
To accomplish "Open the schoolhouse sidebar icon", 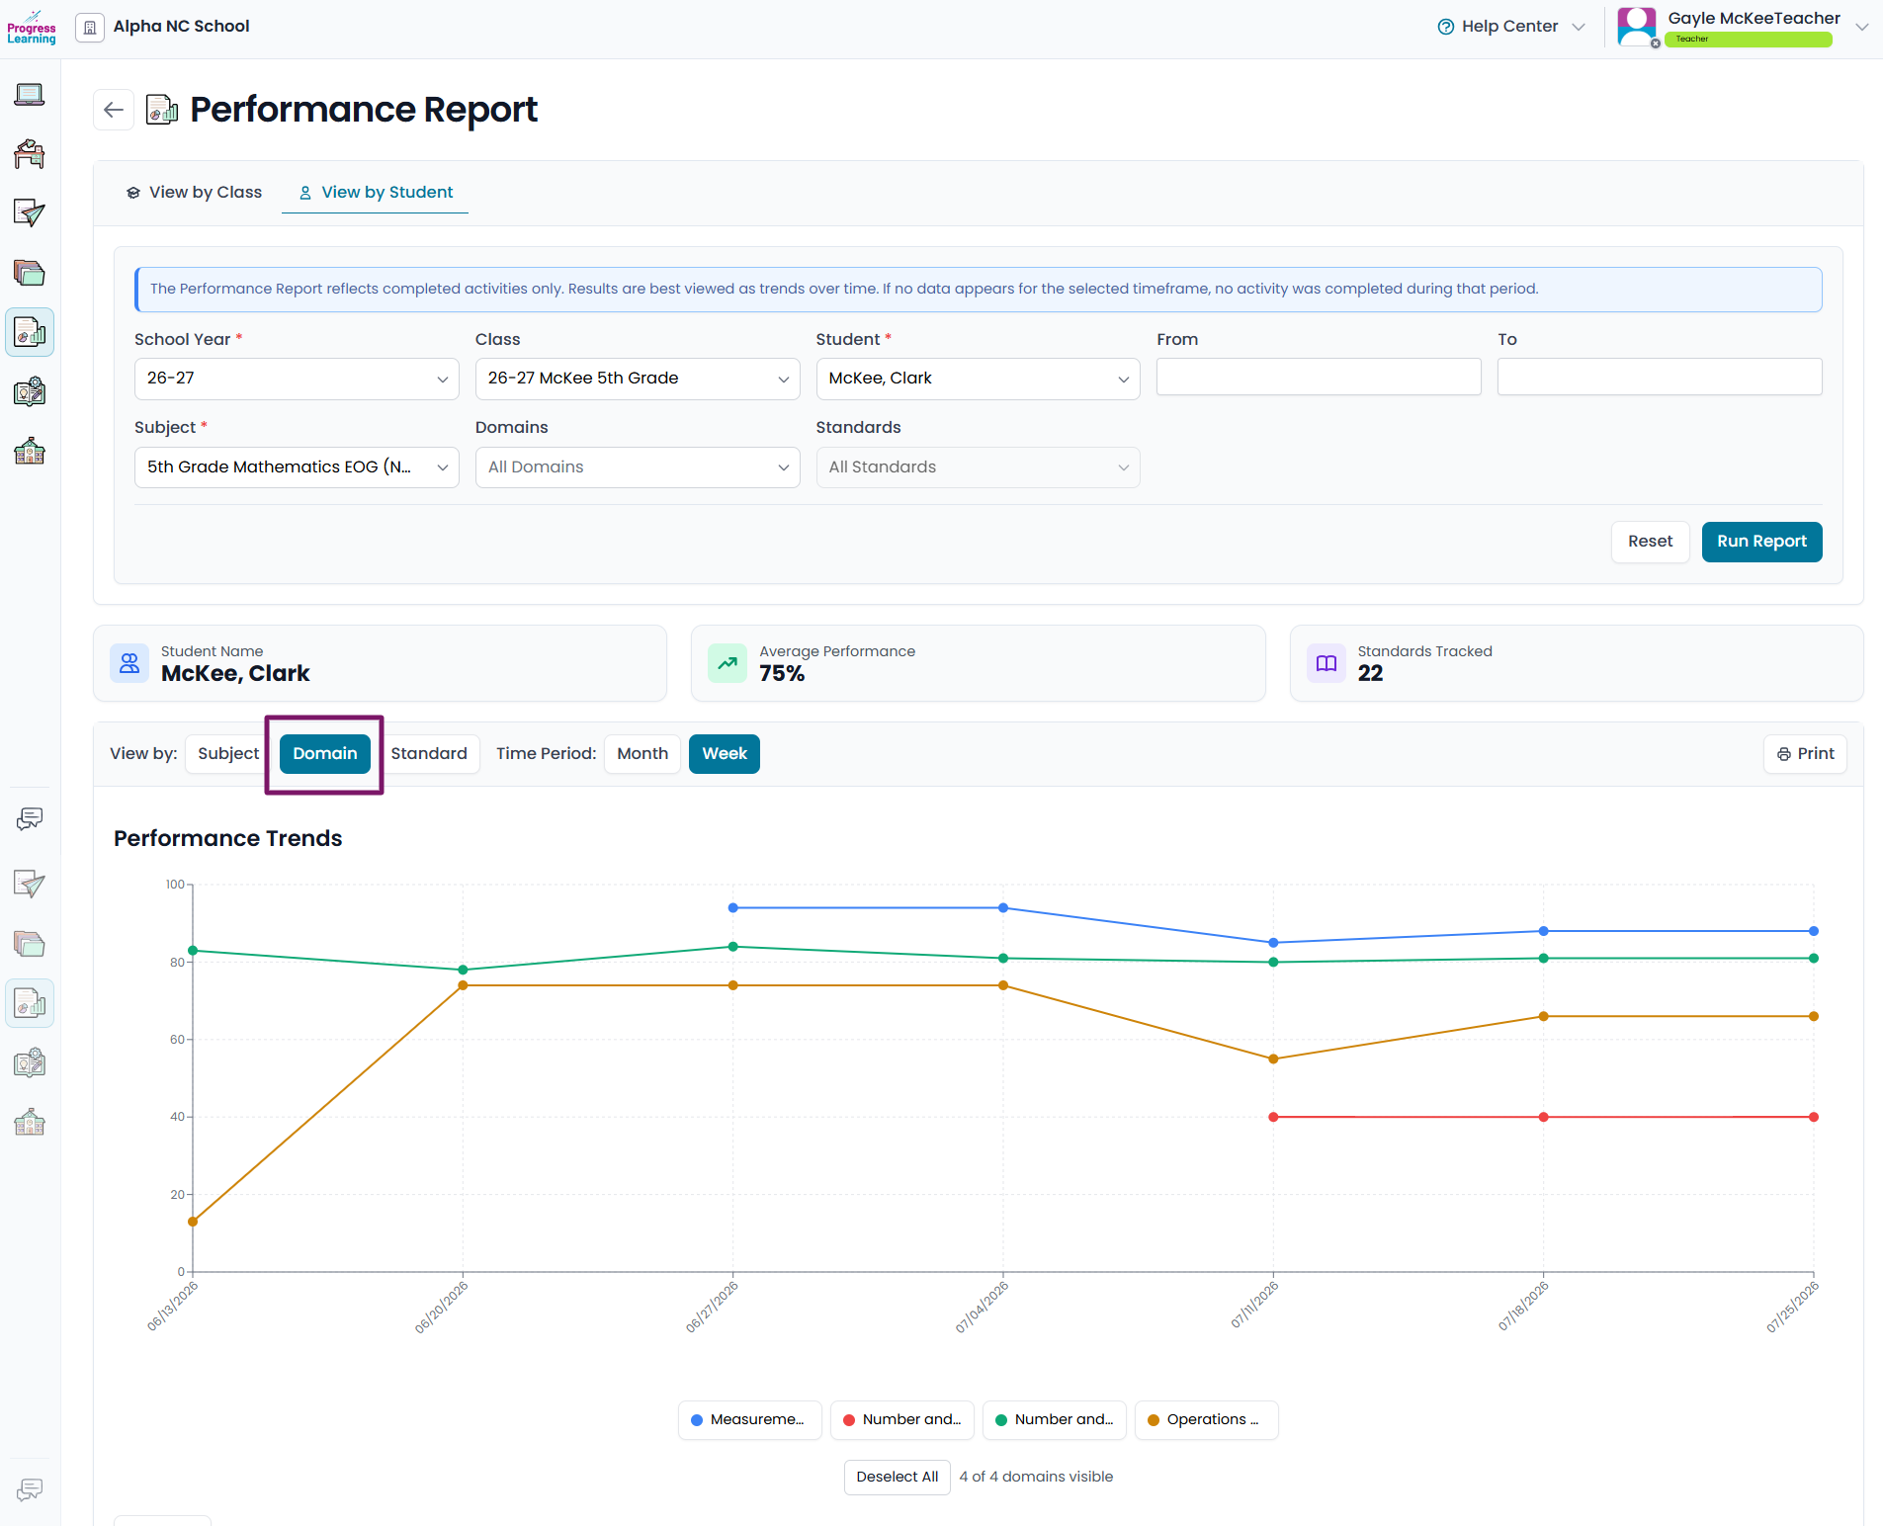I will [30, 451].
